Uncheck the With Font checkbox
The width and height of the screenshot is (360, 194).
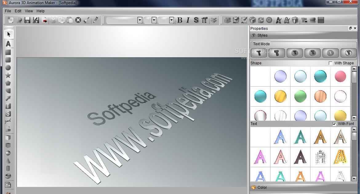coord(334,124)
